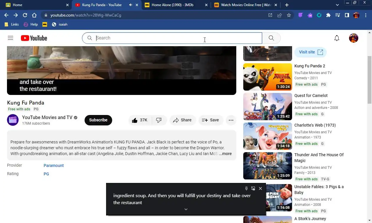This screenshot has height=223, width=372.
Task: Switch to Watch Movies Online Free tab
Action: click(x=246, y=5)
